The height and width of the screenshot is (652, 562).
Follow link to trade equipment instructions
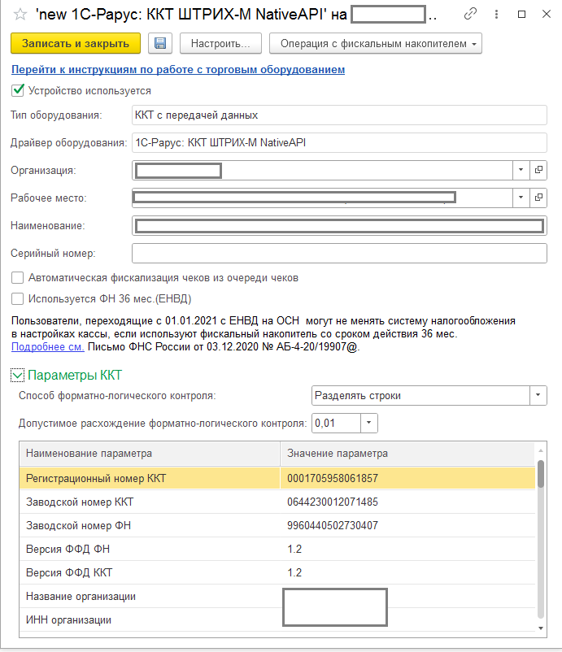pyautogui.click(x=178, y=69)
